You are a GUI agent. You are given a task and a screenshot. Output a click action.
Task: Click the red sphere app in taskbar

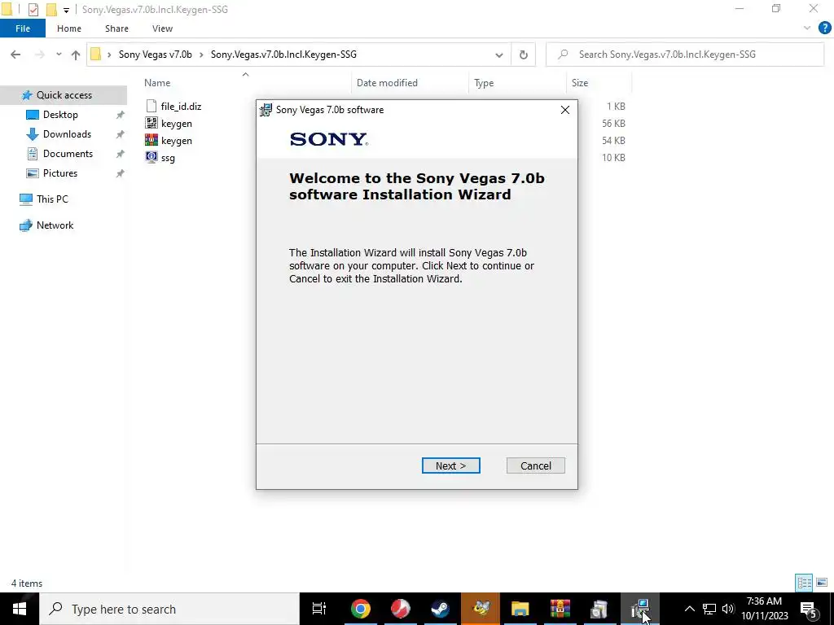[x=400, y=609]
